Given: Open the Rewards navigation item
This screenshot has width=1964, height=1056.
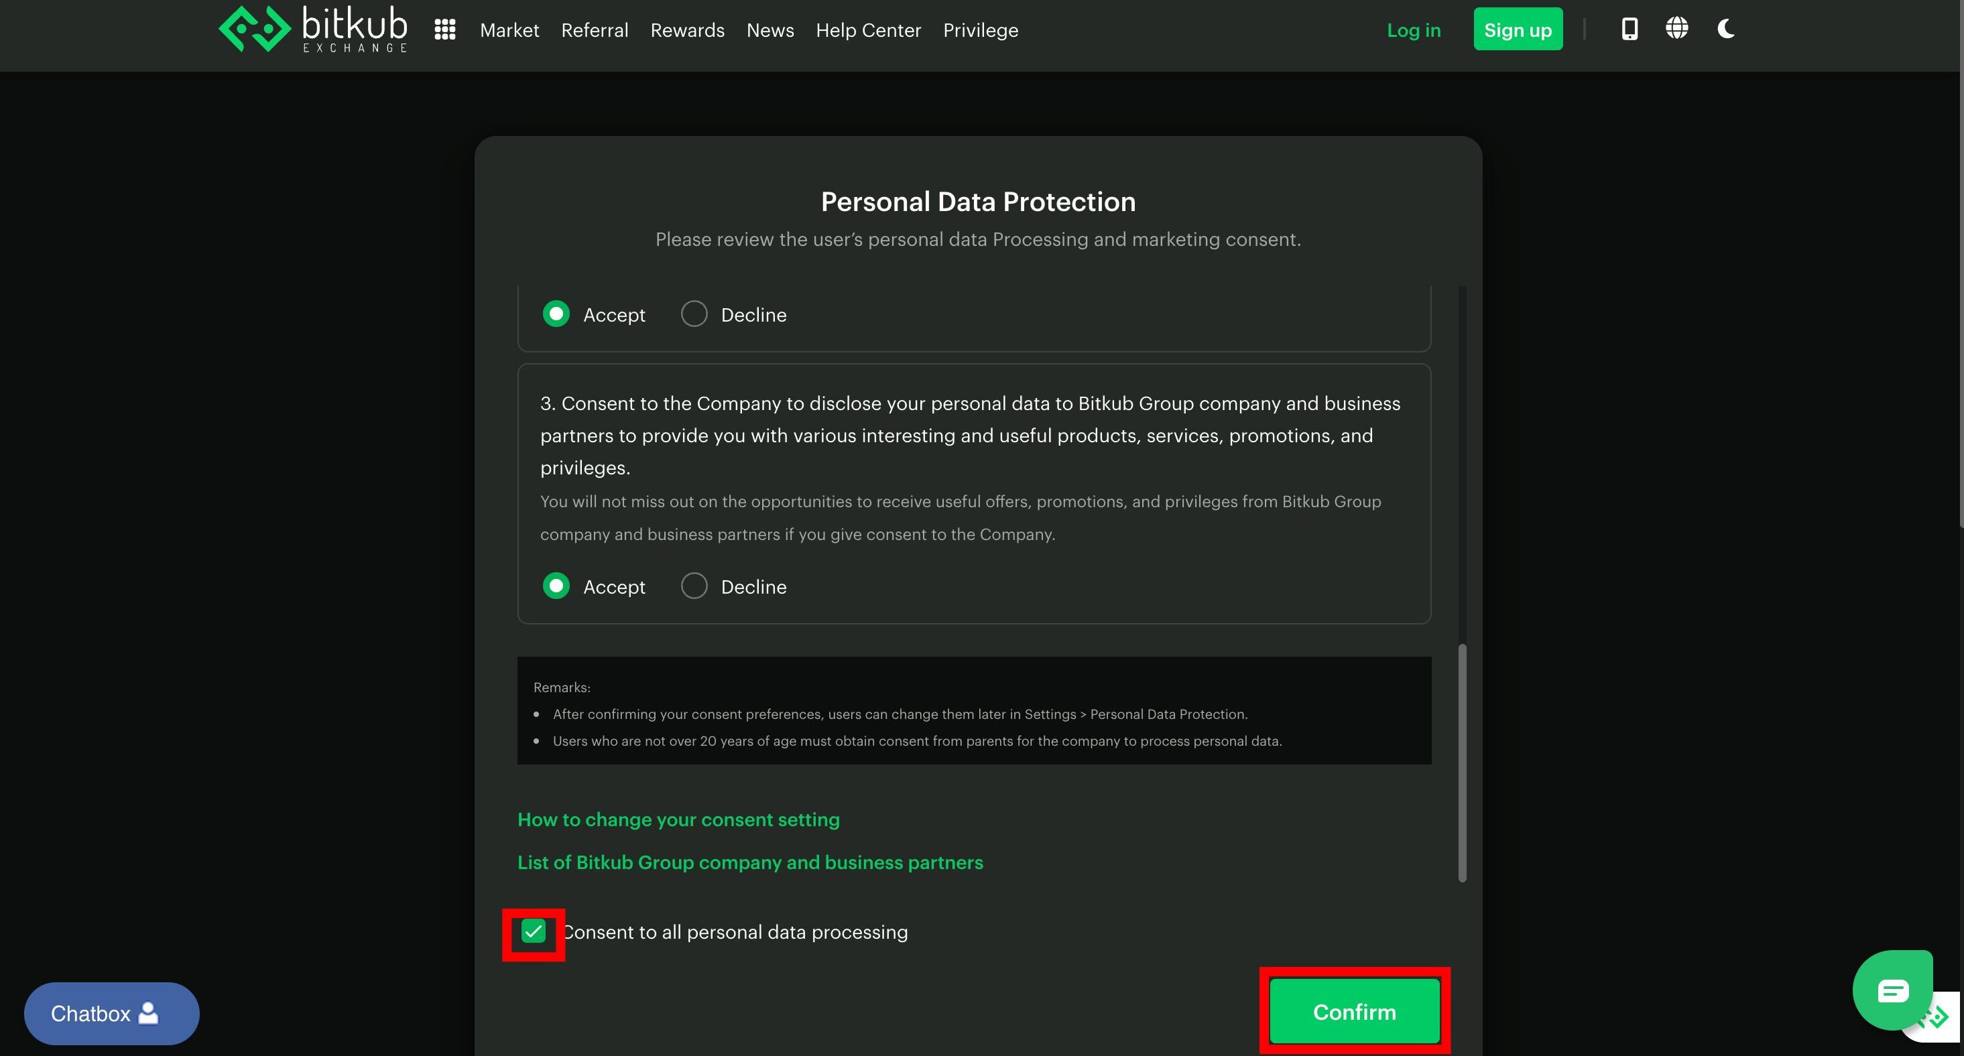Looking at the screenshot, I should pyautogui.click(x=687, y=30).
